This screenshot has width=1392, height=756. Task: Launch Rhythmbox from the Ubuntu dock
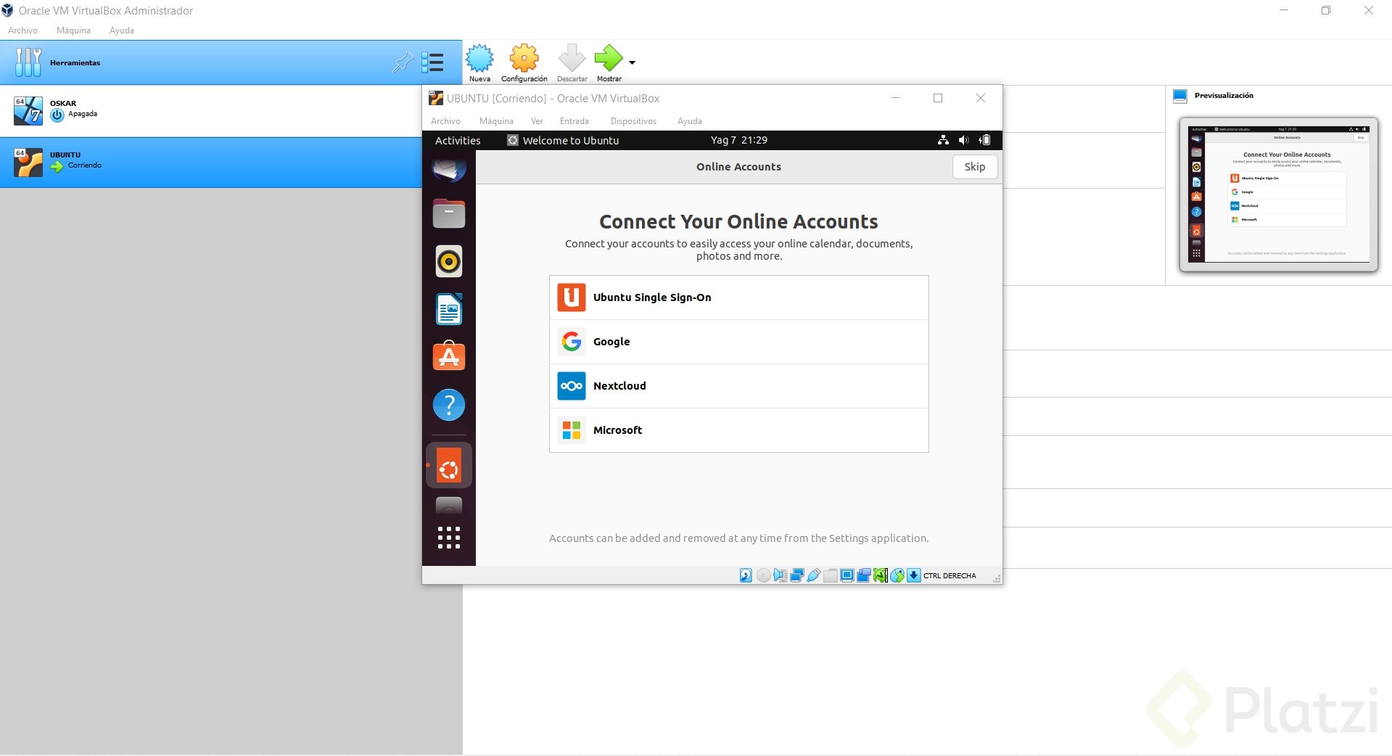(x=449, y=261)
